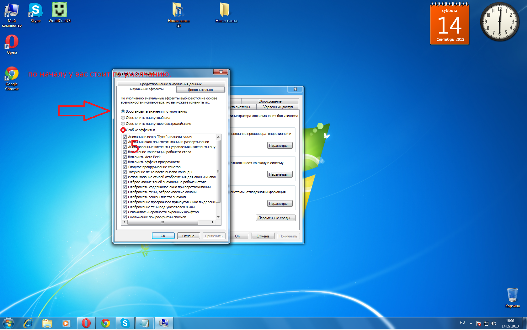Click the RU language indicator
Screen dimensions: 527x330
pos(462,322)
